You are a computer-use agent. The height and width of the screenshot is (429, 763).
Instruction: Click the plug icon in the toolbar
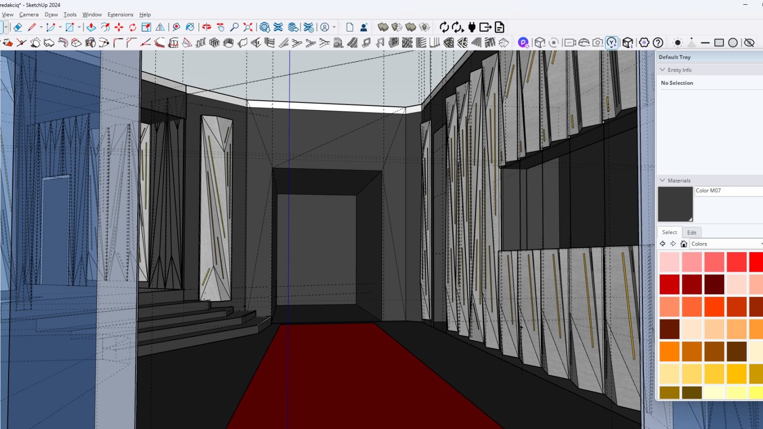coord(472,27)
